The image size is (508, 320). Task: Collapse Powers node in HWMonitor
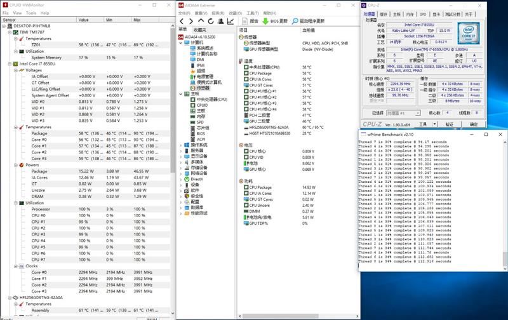[15, 165]
